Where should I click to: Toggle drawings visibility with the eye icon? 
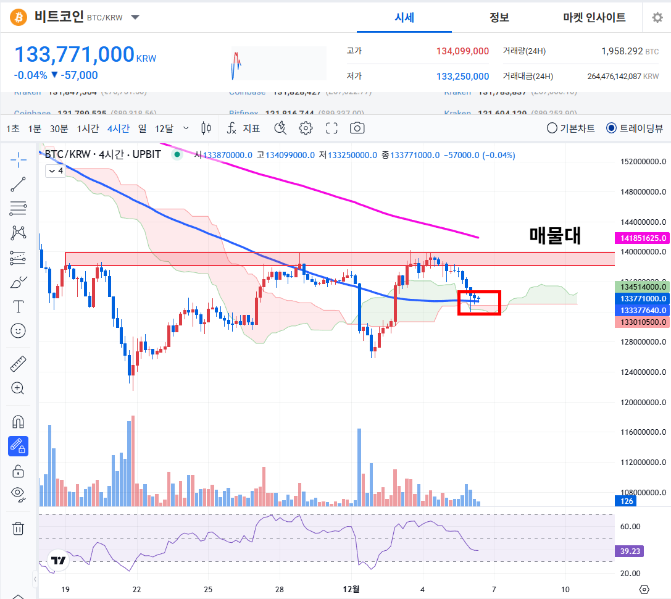18,495
